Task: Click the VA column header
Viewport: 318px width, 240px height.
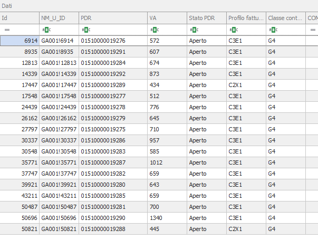Action: click(167, 18)
